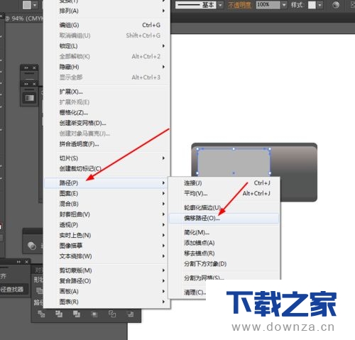Choose 栅格化(Z)... menu entry
Viewport: 355px width, 340px height.
[x=107, y=113]
